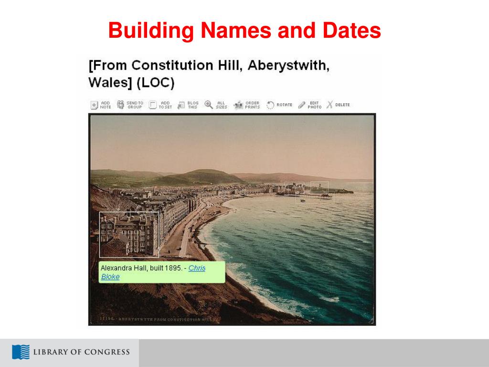Viewport: 489px width, 367px height.
Task: Click the Library of Congress logo
Action: point(71,352)
